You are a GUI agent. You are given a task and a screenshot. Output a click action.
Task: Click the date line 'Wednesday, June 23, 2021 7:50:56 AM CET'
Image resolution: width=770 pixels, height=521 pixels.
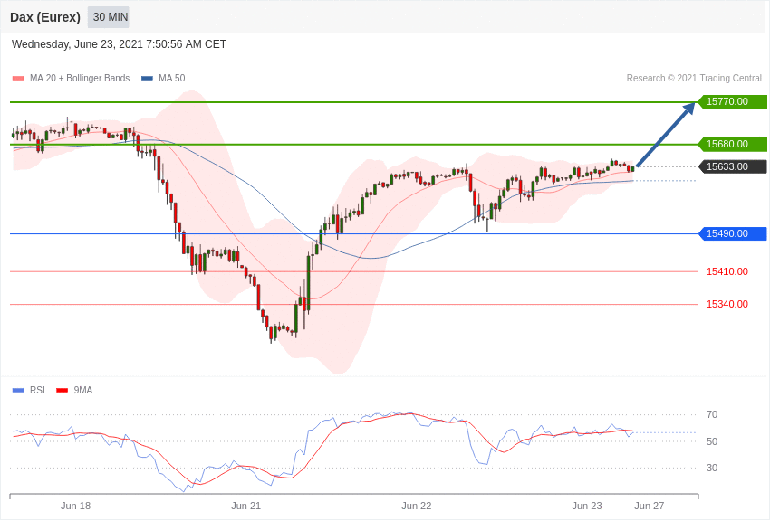(119, 44)
